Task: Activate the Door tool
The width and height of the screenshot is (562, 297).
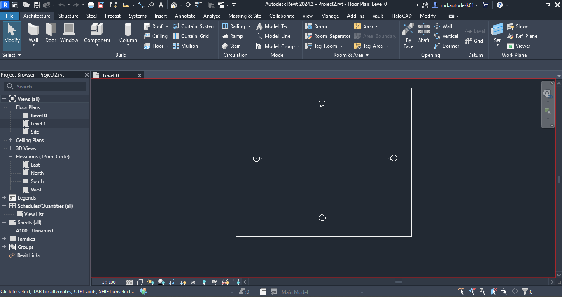Action: point(50,33)
